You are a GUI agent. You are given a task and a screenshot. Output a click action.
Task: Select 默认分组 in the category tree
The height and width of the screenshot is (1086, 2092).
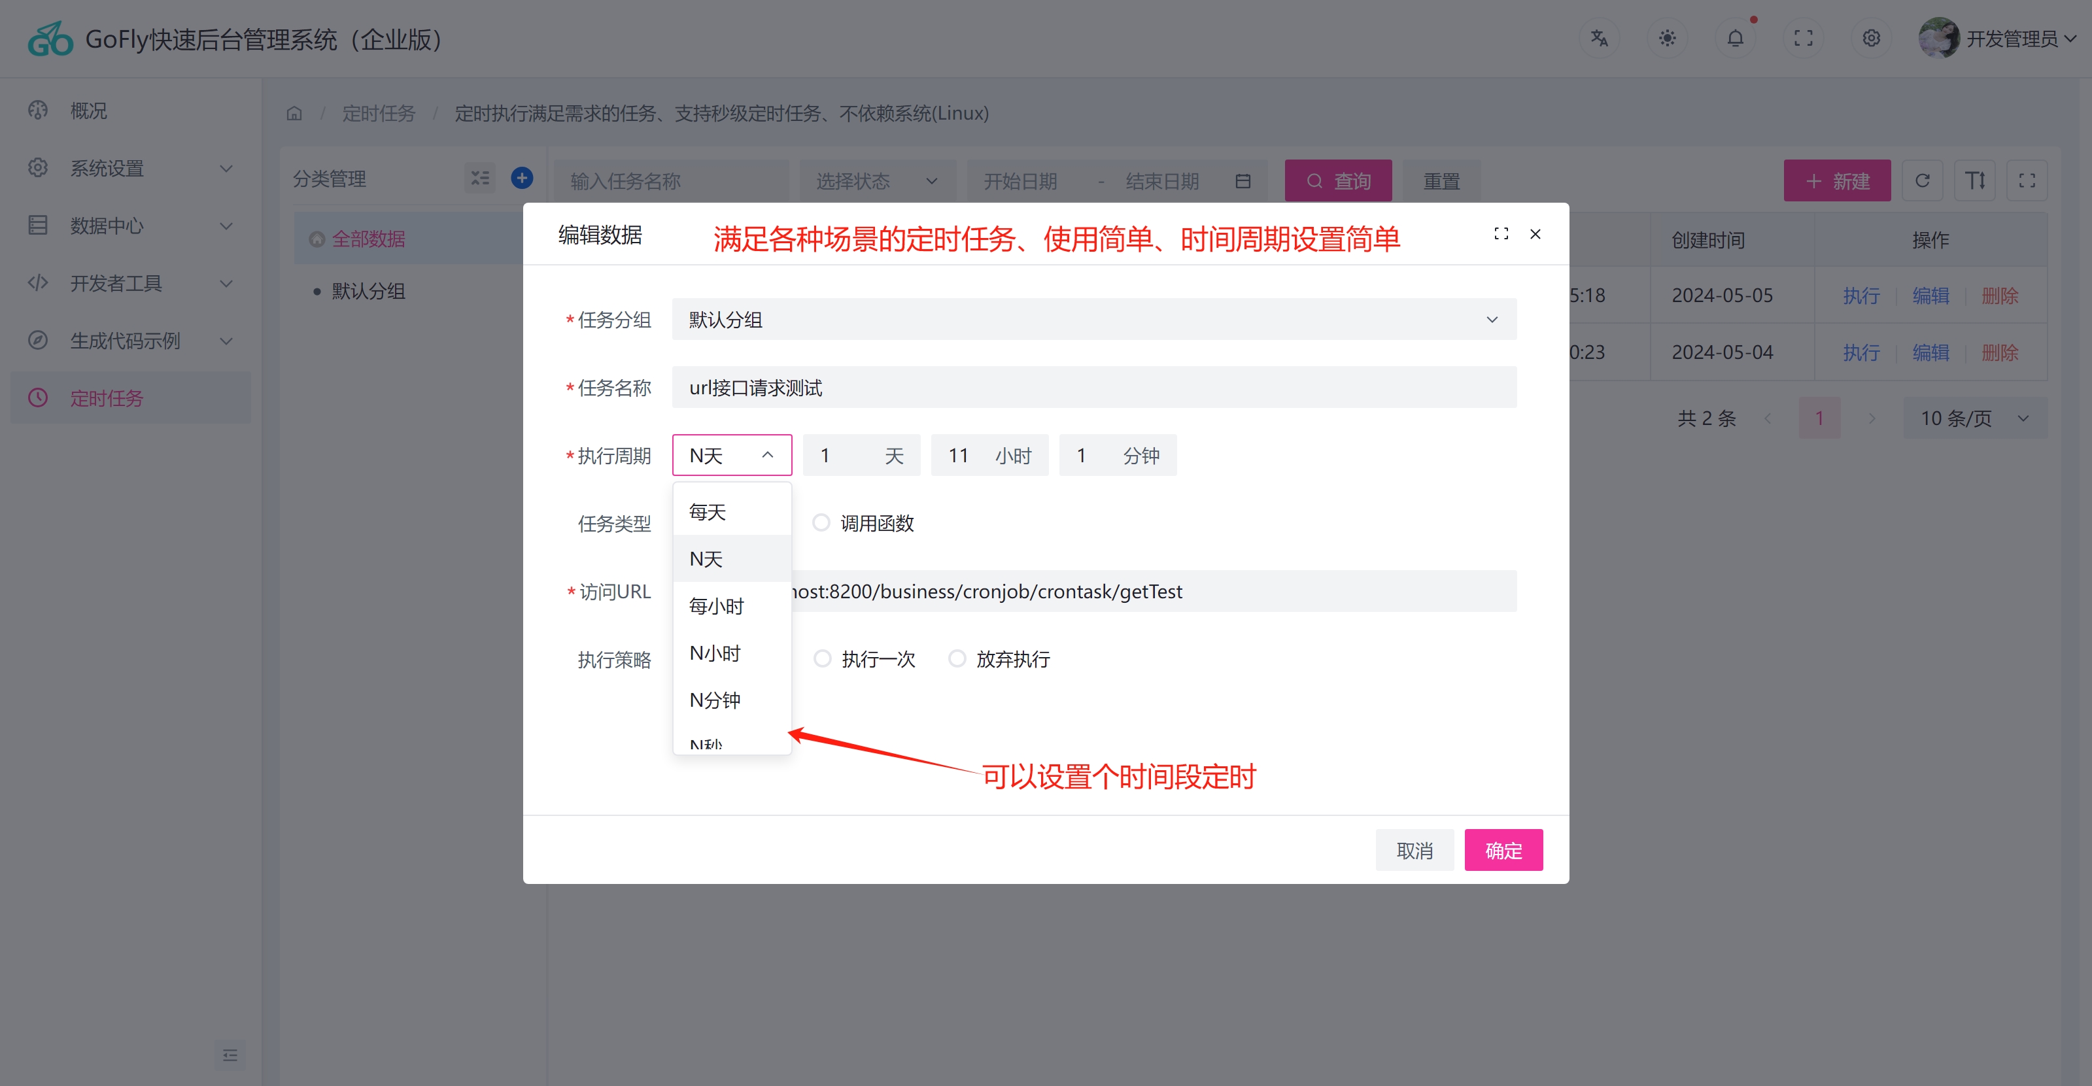click(368, 290)
